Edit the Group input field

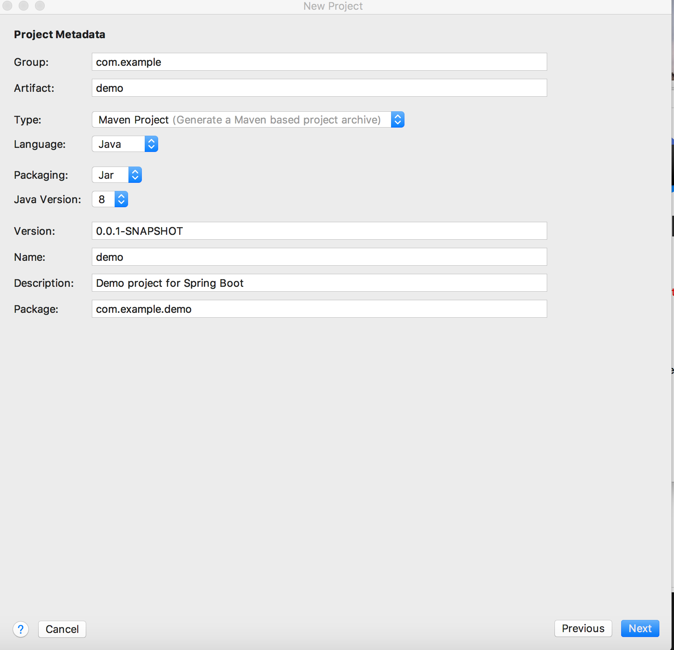(x=319, y=62)
